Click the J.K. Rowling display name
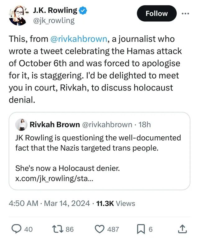Screen dimensions: 199x241 (x=55, y=11)
